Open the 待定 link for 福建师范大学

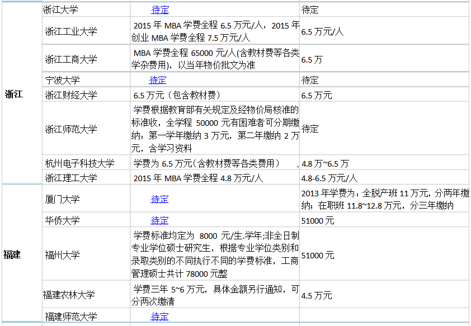click(159, 316)
